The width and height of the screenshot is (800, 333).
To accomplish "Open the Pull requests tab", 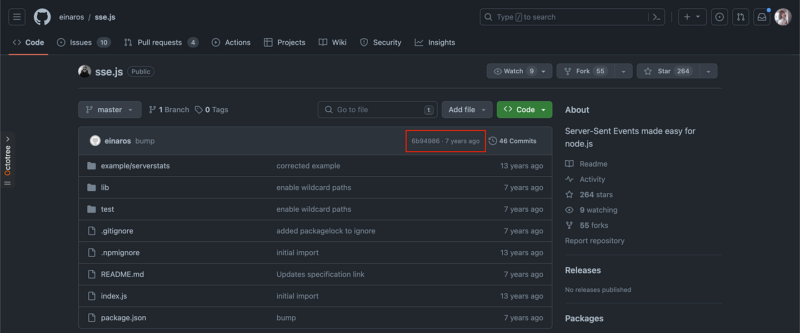I will pos(161,42).
